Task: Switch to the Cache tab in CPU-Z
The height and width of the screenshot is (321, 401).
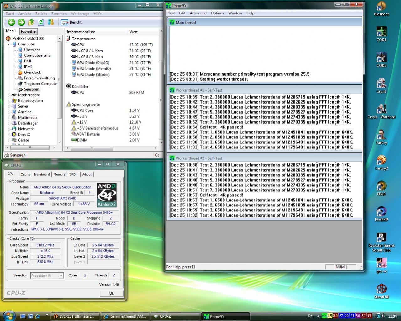Action: 25,174
